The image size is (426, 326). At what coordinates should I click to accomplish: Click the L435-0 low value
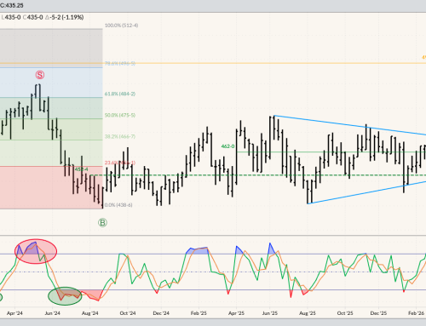tap(11, 17)
